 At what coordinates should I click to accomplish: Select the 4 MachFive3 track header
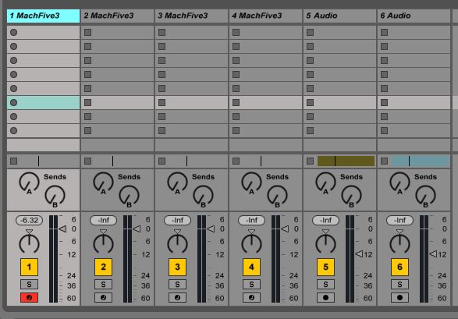[x=266, y=16]
